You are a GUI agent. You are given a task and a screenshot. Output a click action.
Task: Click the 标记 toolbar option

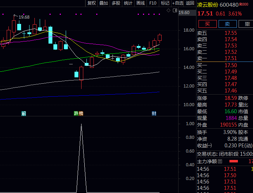tap(165, 3)
